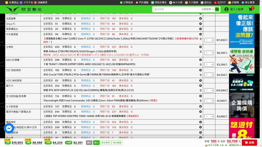Delete the Crucial T500 2TB SSD item
262x147 pixels.
[x=201, y=75]
